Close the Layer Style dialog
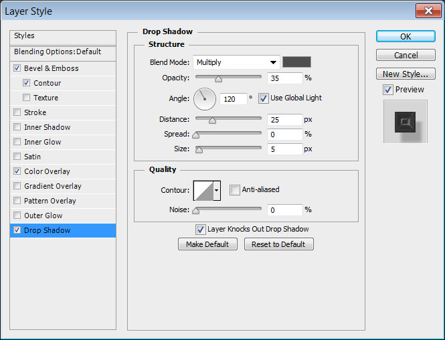445x340 pixels. point(426,11)
